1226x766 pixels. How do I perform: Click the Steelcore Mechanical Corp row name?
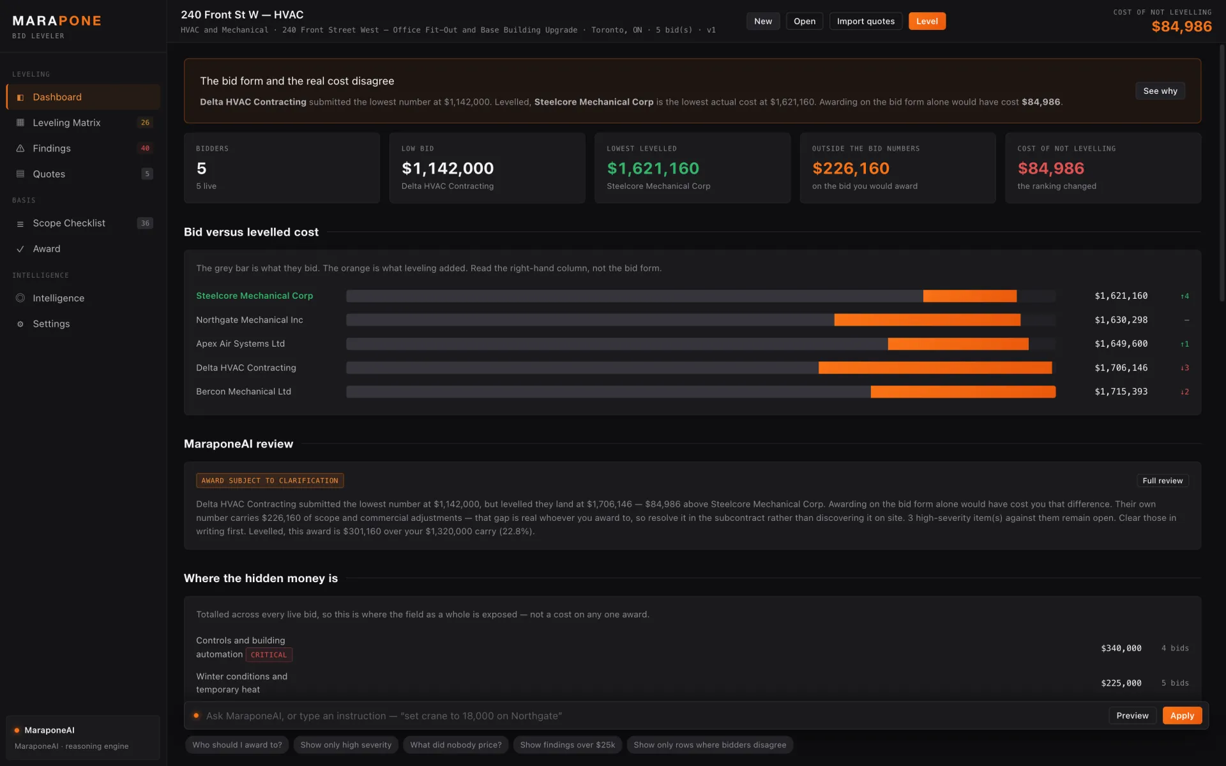(254, 296)
